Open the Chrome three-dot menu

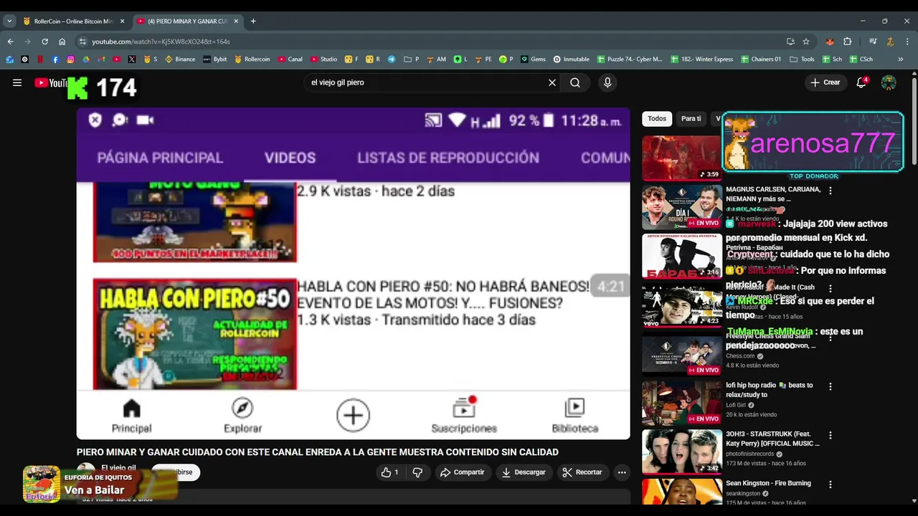point(907,42)
